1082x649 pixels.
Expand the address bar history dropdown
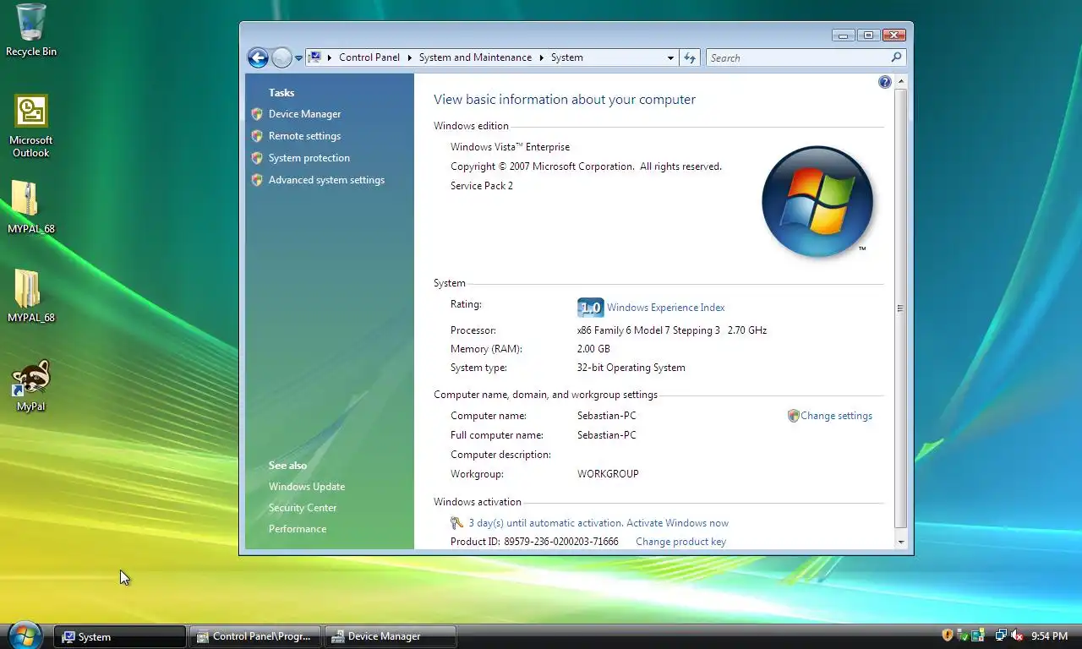tap(670, 58)
